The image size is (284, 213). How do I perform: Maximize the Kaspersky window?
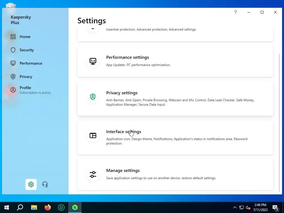[262, 12]
